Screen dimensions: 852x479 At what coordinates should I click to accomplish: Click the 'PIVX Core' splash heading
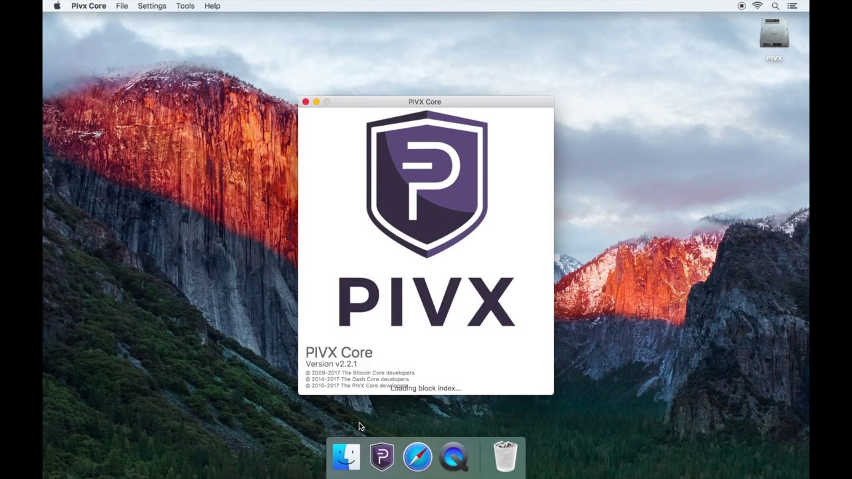[339, 353]
